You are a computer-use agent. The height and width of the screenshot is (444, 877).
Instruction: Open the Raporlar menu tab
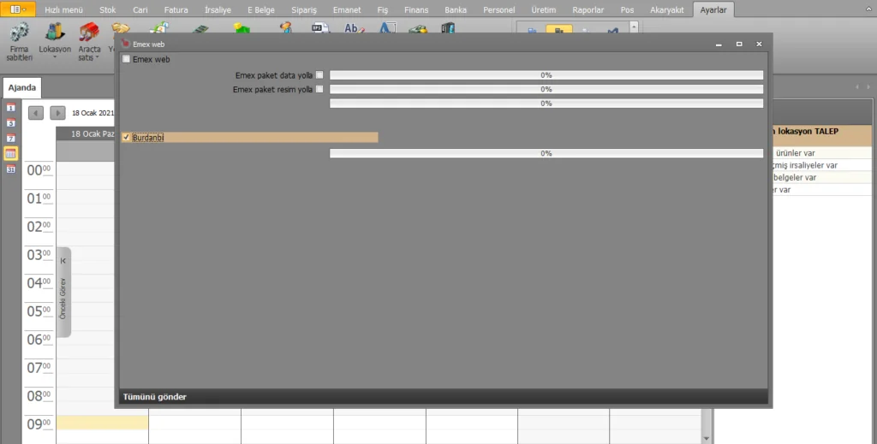coord(588,9)
